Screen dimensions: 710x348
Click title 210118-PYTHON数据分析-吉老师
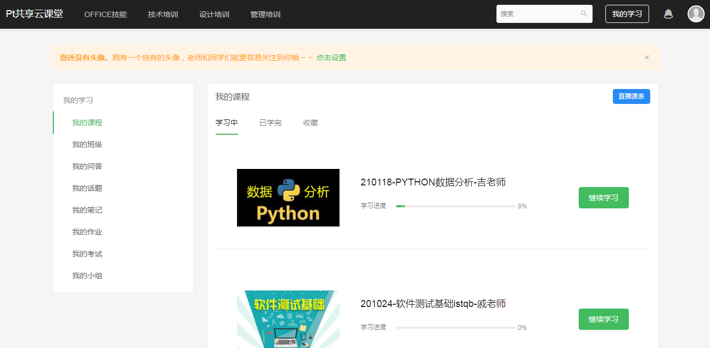tap(433, 182)
